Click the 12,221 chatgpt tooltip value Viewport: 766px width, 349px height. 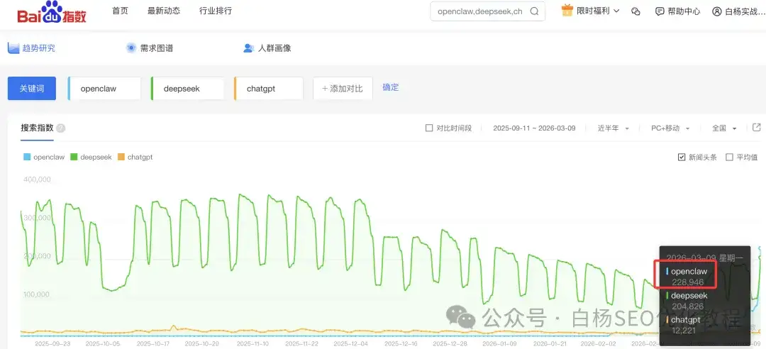(684, 331)
